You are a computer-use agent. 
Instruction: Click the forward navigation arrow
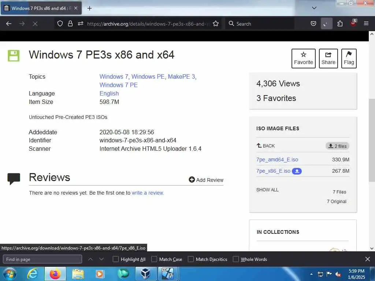coord(22,24)
